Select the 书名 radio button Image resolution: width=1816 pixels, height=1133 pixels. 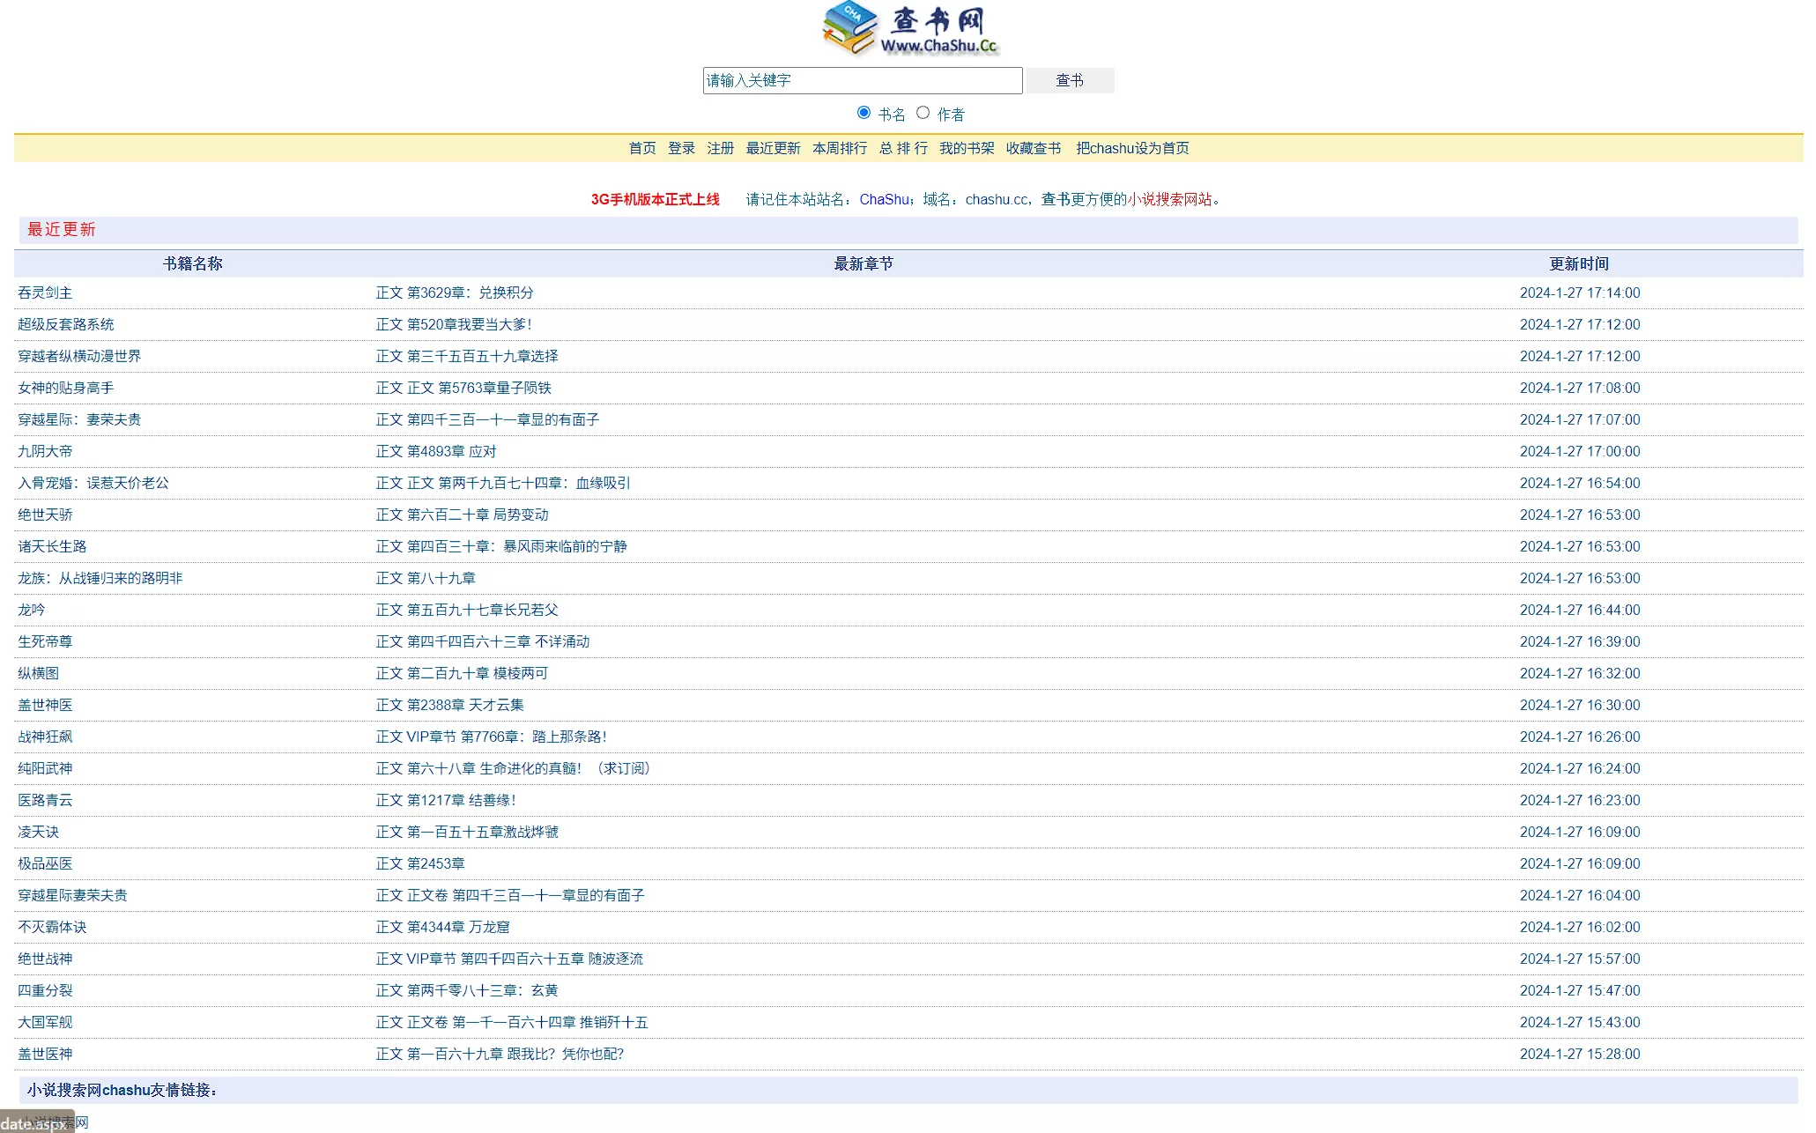point(863,112)
